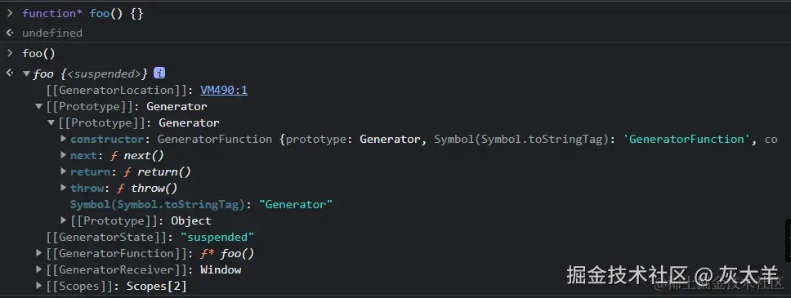Expand the [[GeneratorReceiver]]: Window entry
This screenshot has height=298, width=791.
(39, 269)
